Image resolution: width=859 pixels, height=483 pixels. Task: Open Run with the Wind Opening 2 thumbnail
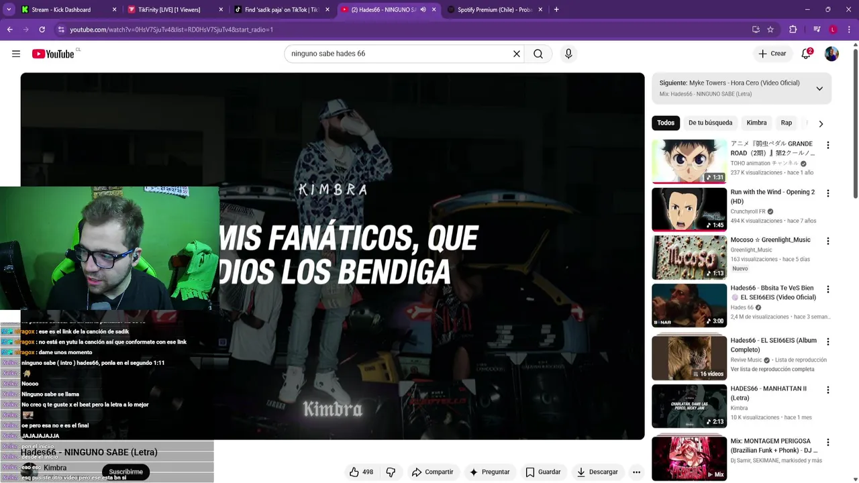[x=689, y=209]
